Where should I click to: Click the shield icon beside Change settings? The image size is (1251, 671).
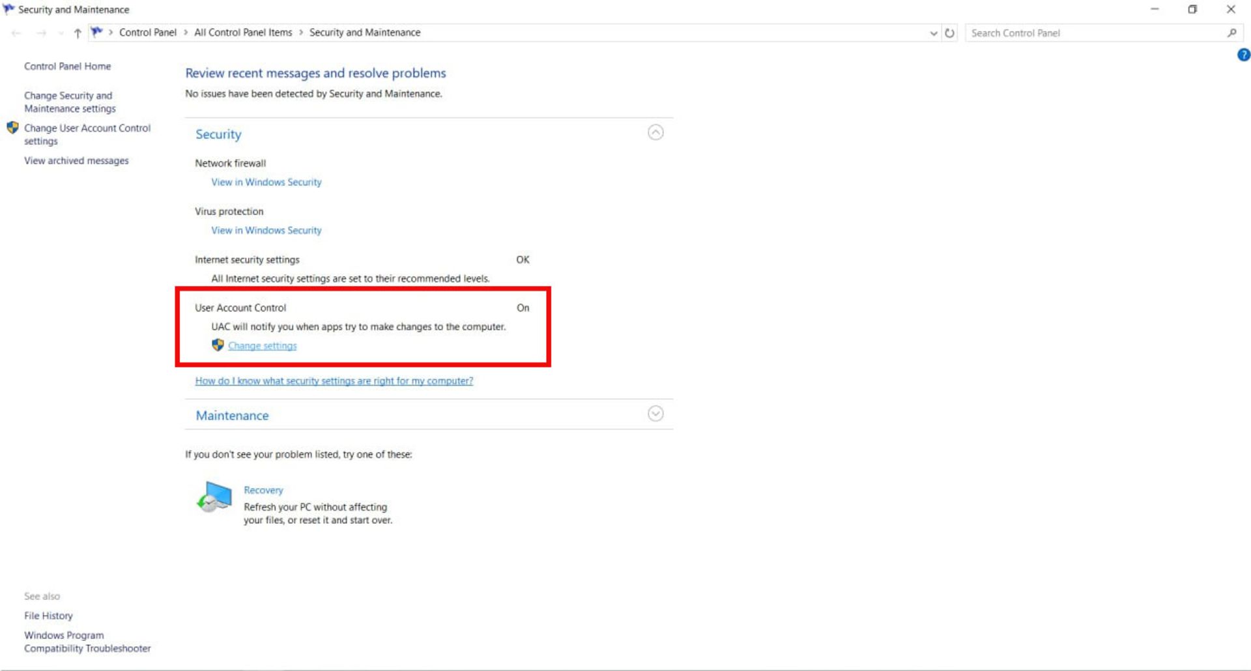coord(218,345)
